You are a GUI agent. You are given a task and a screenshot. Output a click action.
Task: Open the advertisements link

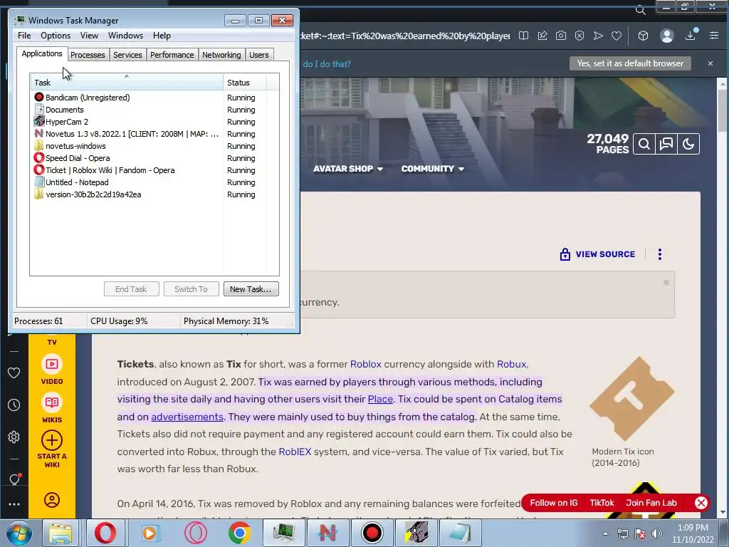(187, 417)
